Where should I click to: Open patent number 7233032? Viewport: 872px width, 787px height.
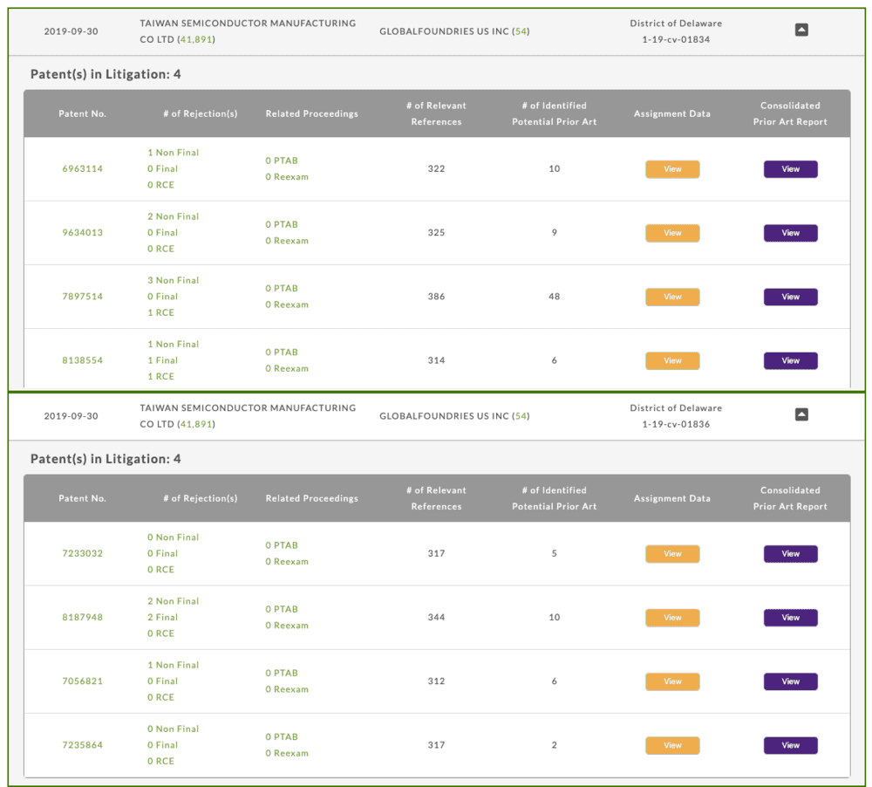[82, 553]
